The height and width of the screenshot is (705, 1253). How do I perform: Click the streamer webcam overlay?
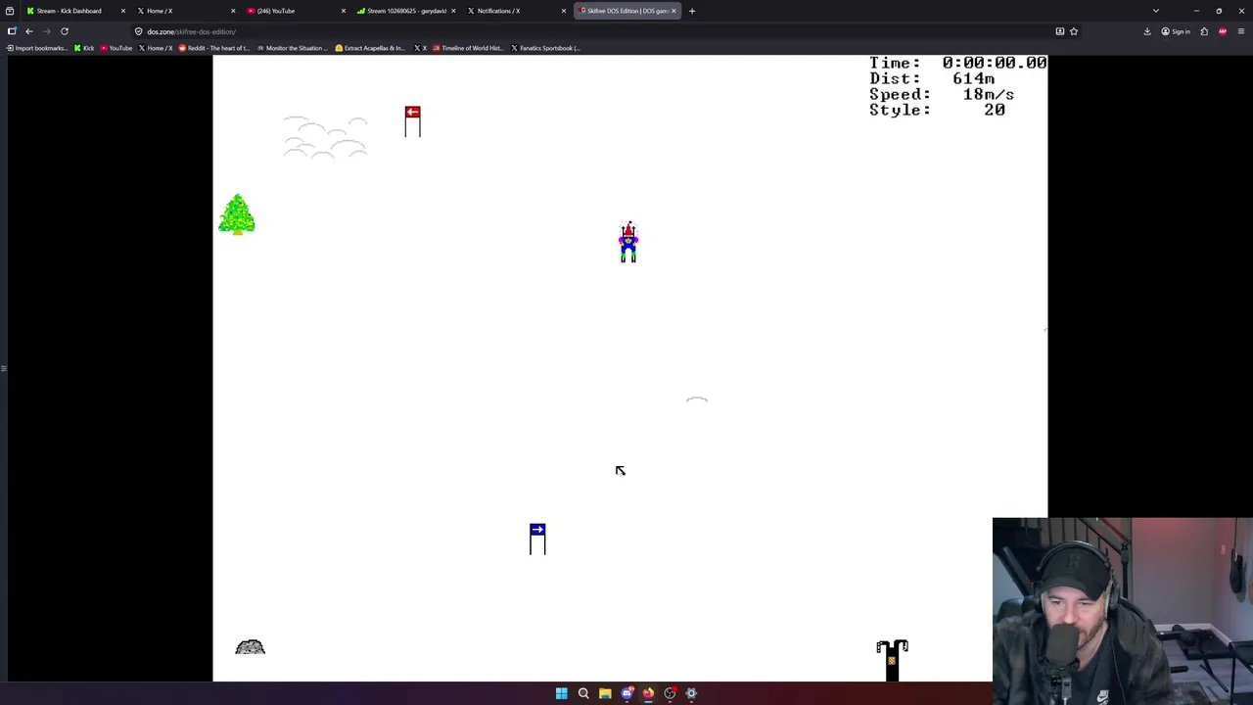(x=1123, y=611)
